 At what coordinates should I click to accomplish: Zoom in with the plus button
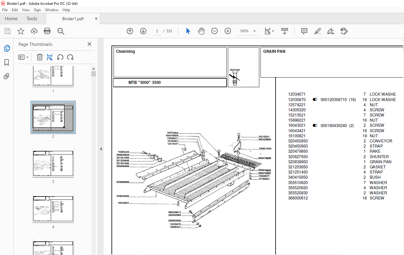(x=228, y=31)
